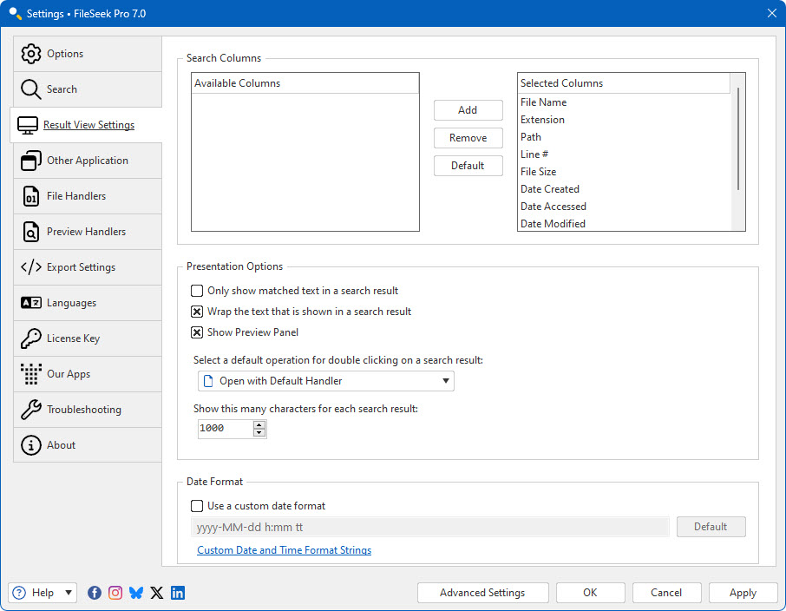
Task: Click the Options gear icon
Action: click(30, 54)
